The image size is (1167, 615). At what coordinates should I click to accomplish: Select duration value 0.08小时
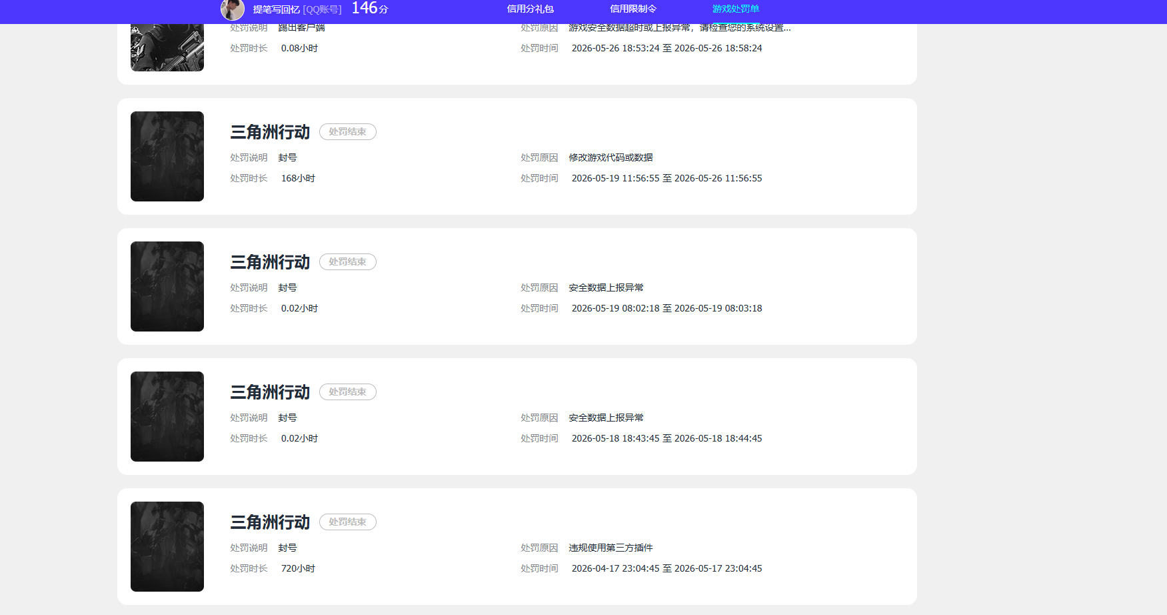pos(299,48)
